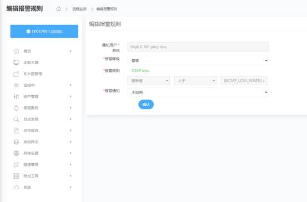The height and width of the screenshot is (202, 307).
Task: Click the stacked layers system routing icon
Action: coord(16,142)
